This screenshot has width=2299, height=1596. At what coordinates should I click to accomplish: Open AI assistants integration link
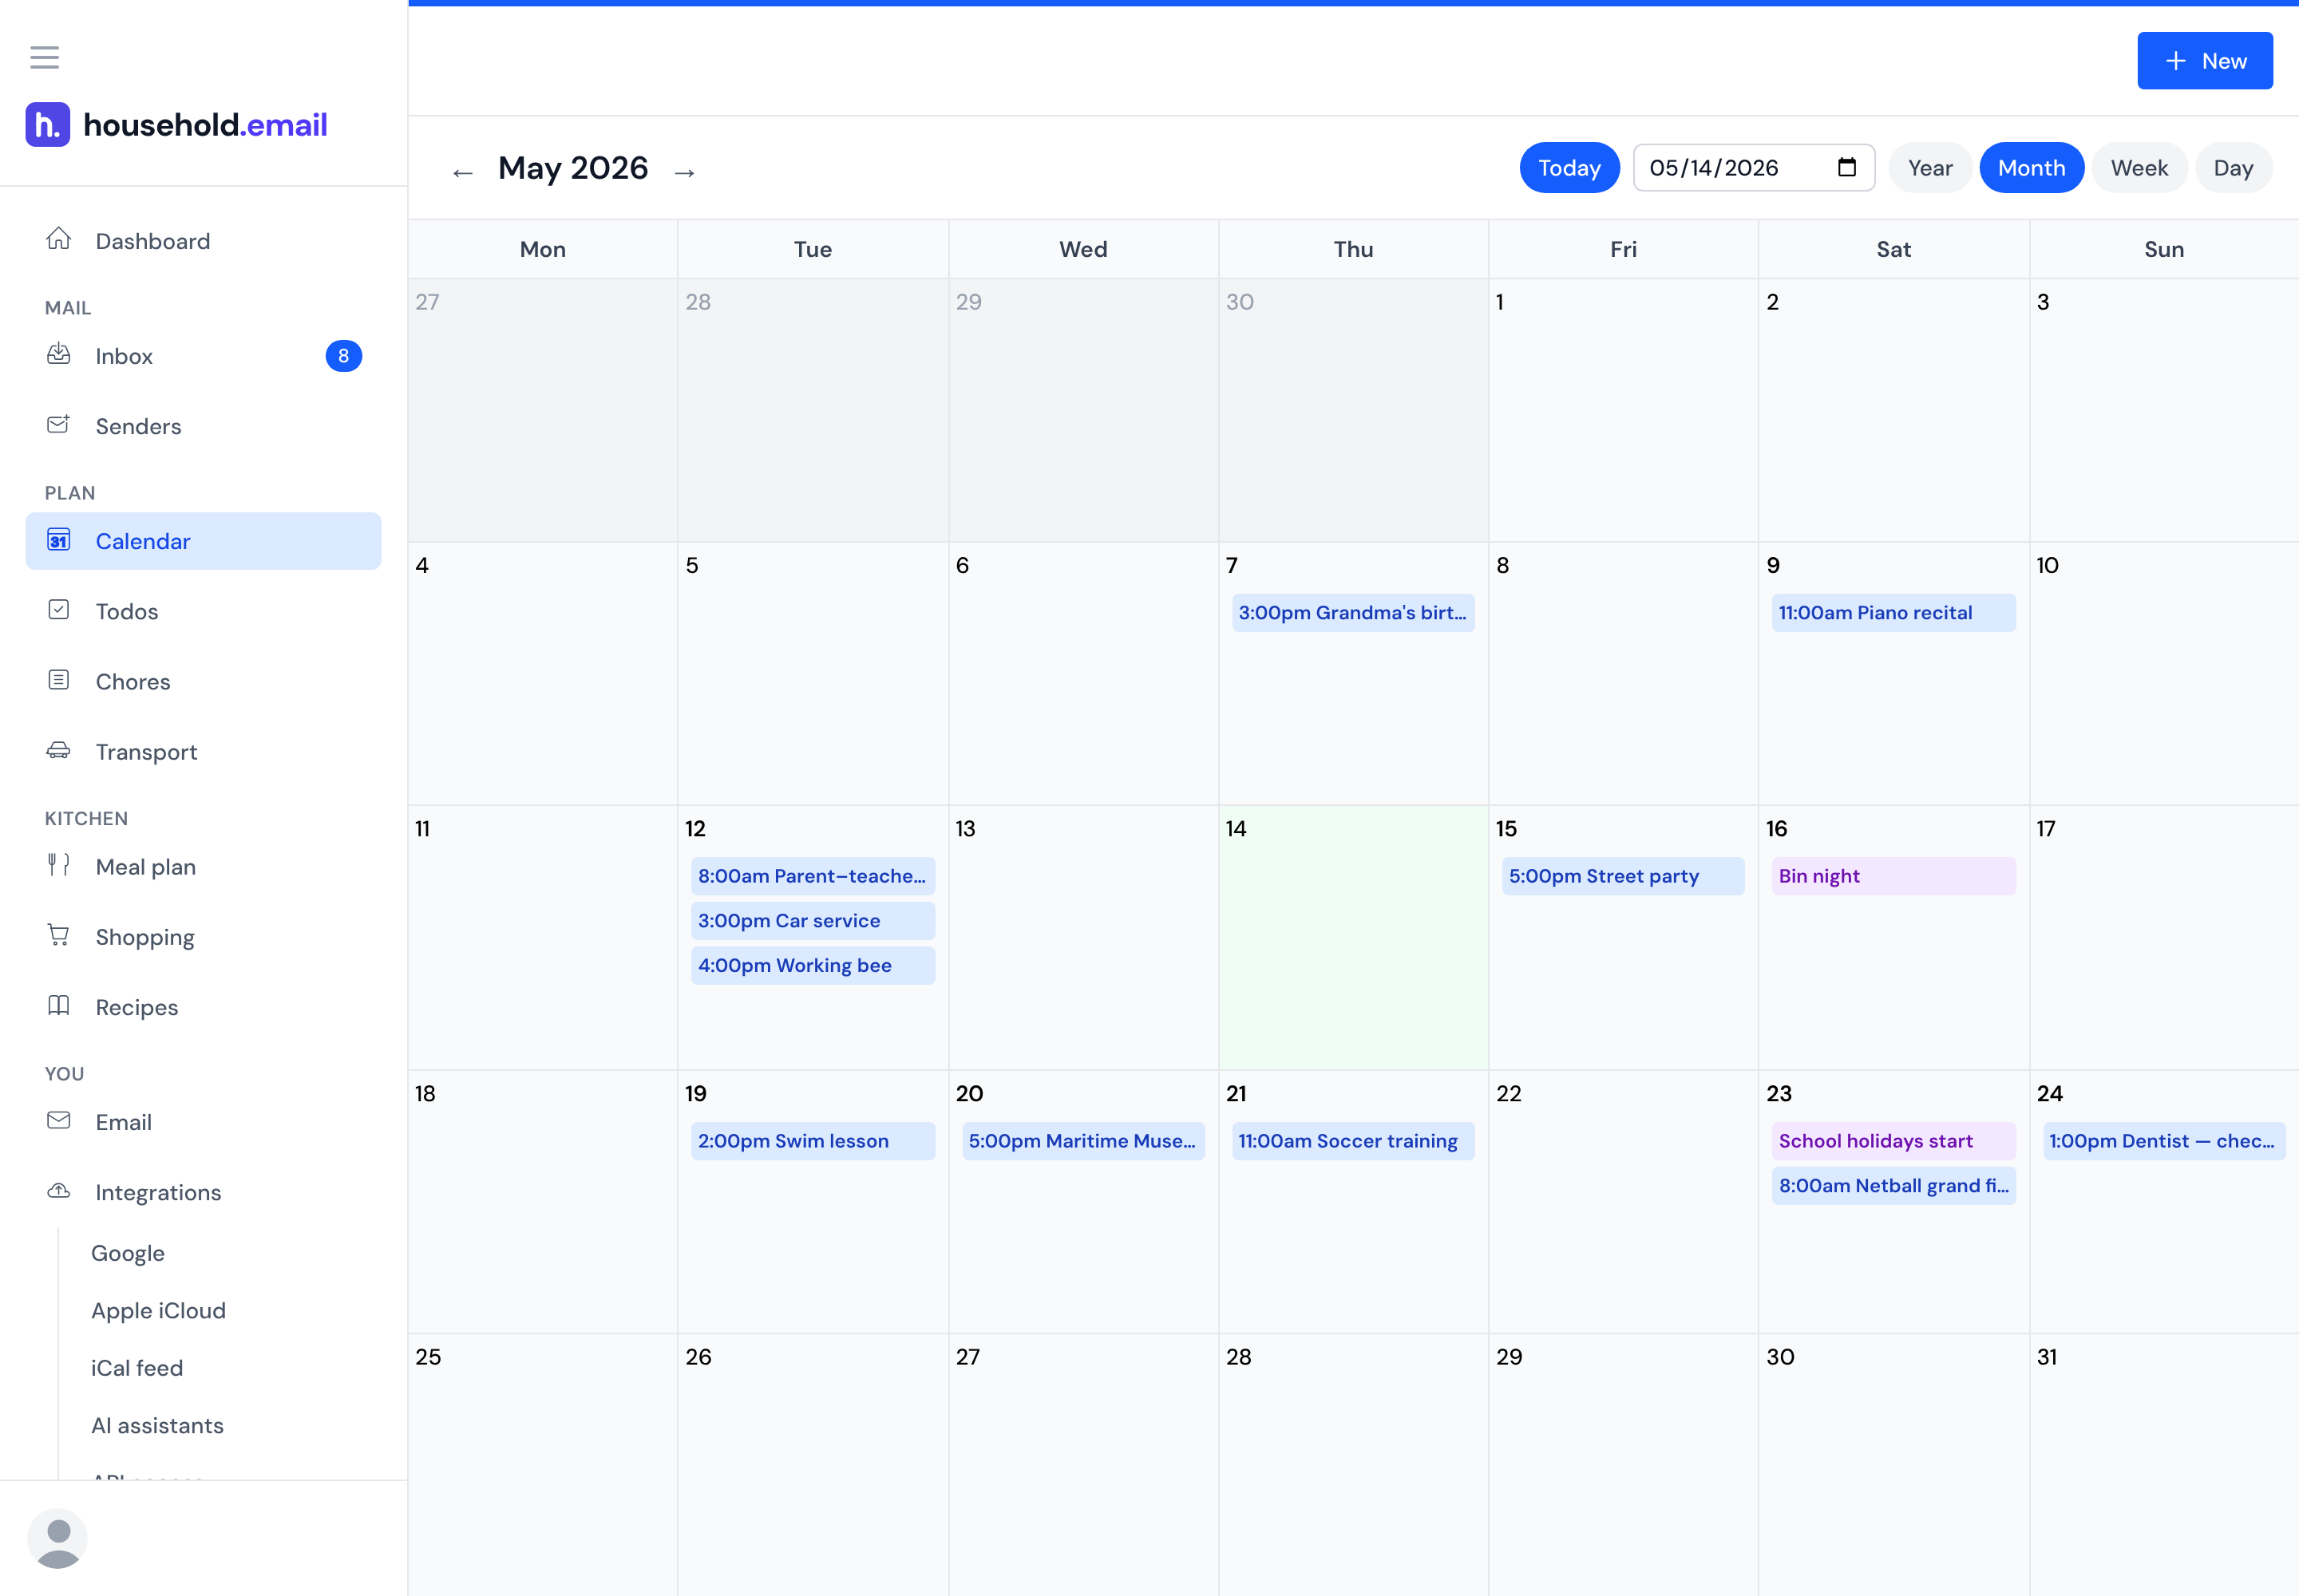pos(157,1425)
